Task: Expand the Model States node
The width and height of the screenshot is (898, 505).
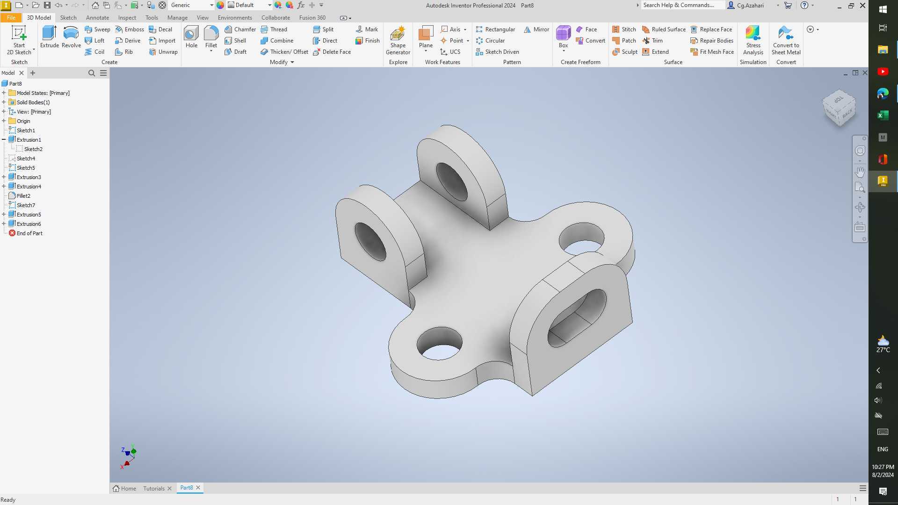Action: click(x=4, y=93)
